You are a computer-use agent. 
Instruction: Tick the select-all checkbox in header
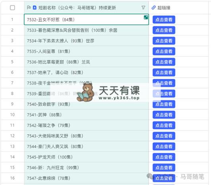[12, 8]
